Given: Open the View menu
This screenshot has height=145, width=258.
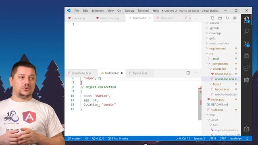Looking at the screenshot, I should 110,10.
